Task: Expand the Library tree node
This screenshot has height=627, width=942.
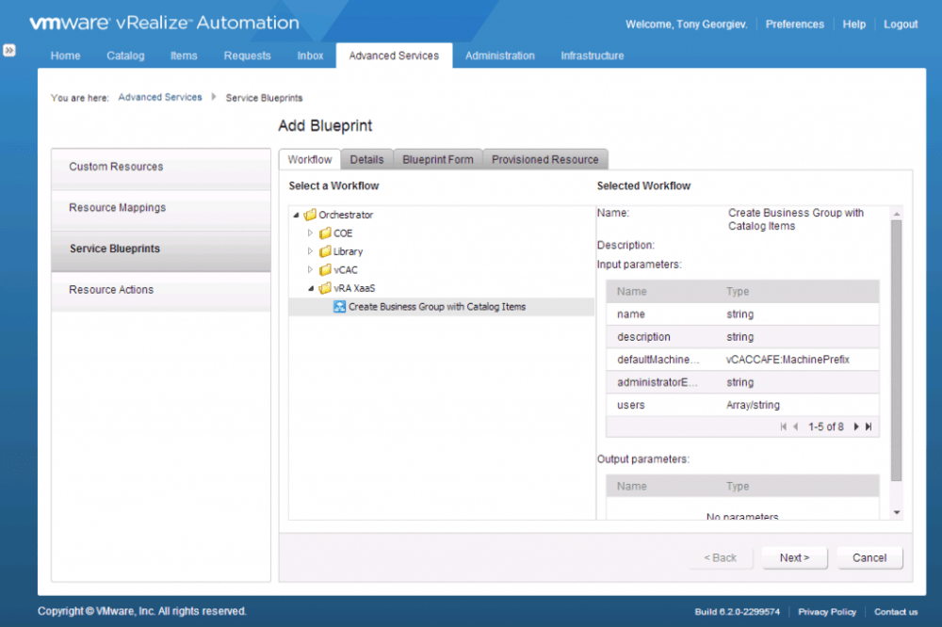Action: click(x=311, y=251)
